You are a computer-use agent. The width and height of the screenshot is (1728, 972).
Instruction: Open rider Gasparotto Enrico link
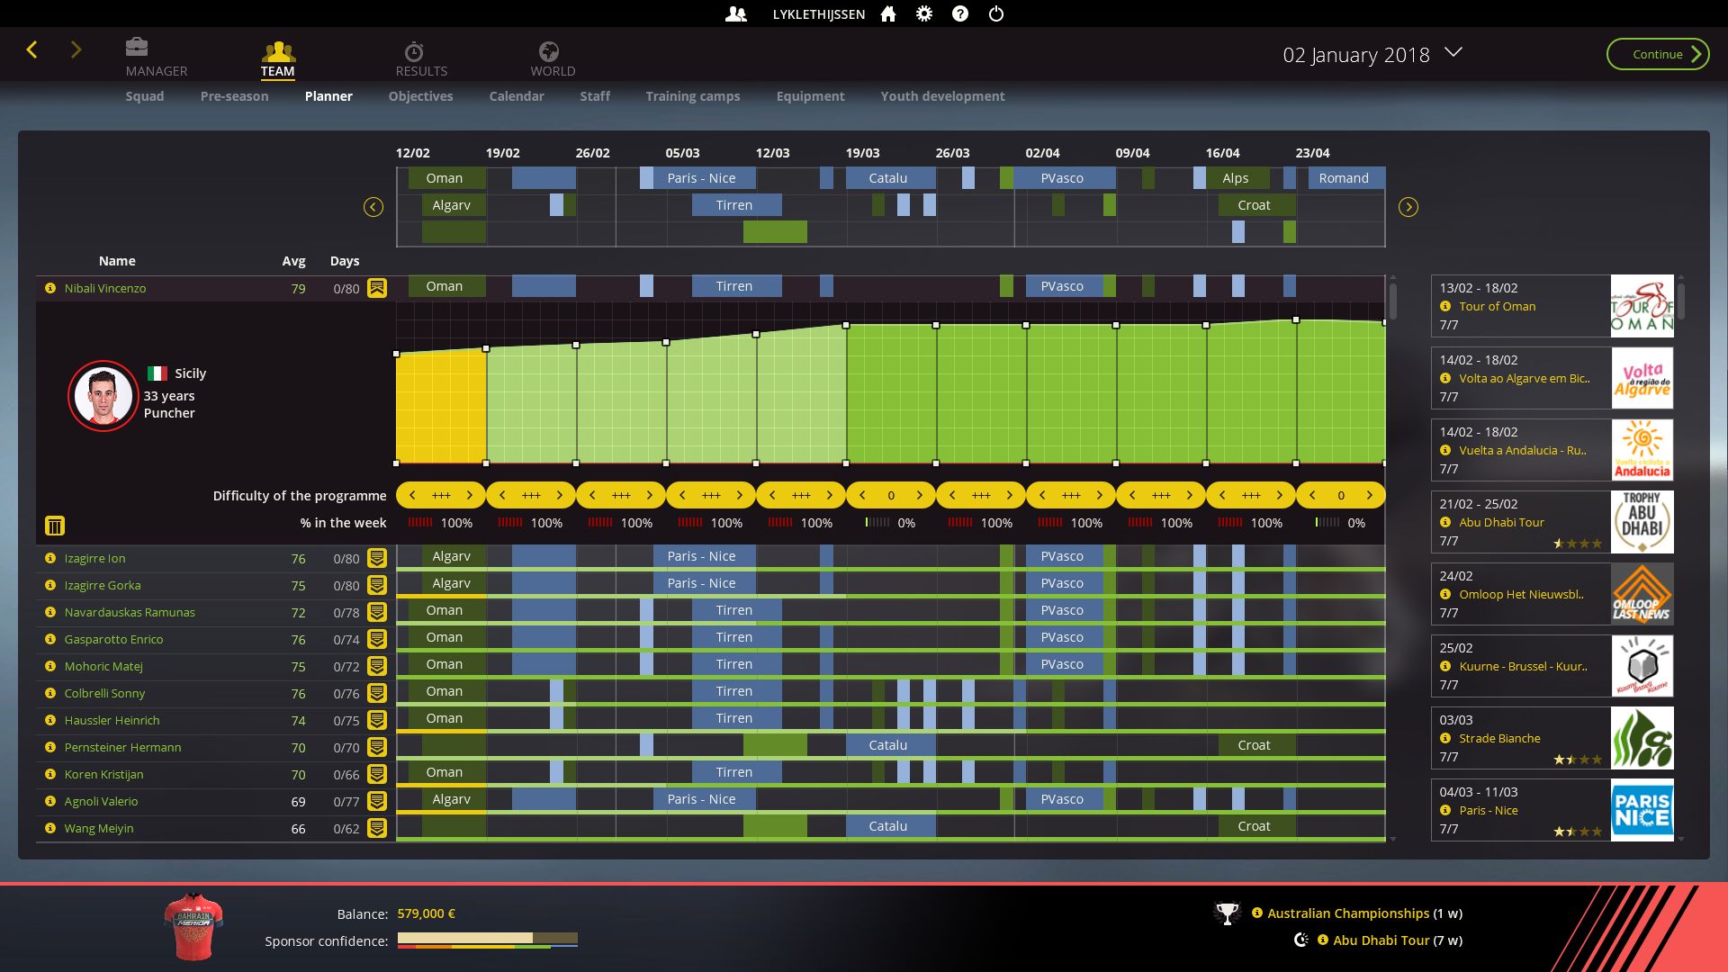(113, 639)
